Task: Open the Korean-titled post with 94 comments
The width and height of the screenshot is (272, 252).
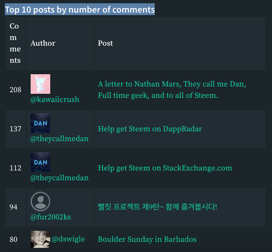Action: (158, 207)
